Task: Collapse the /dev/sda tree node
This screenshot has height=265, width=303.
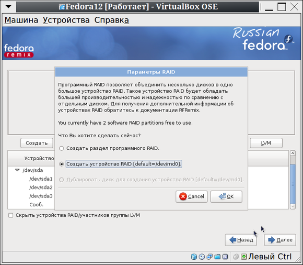Action: pyautogui.click(x=17, y=170)
